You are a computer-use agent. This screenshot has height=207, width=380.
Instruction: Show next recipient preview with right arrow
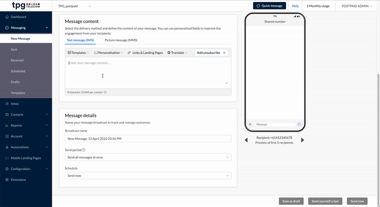(303, 140)
